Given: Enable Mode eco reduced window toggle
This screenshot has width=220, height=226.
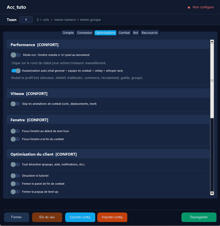Looking at the screenshot, I should [x=16, y=55].
